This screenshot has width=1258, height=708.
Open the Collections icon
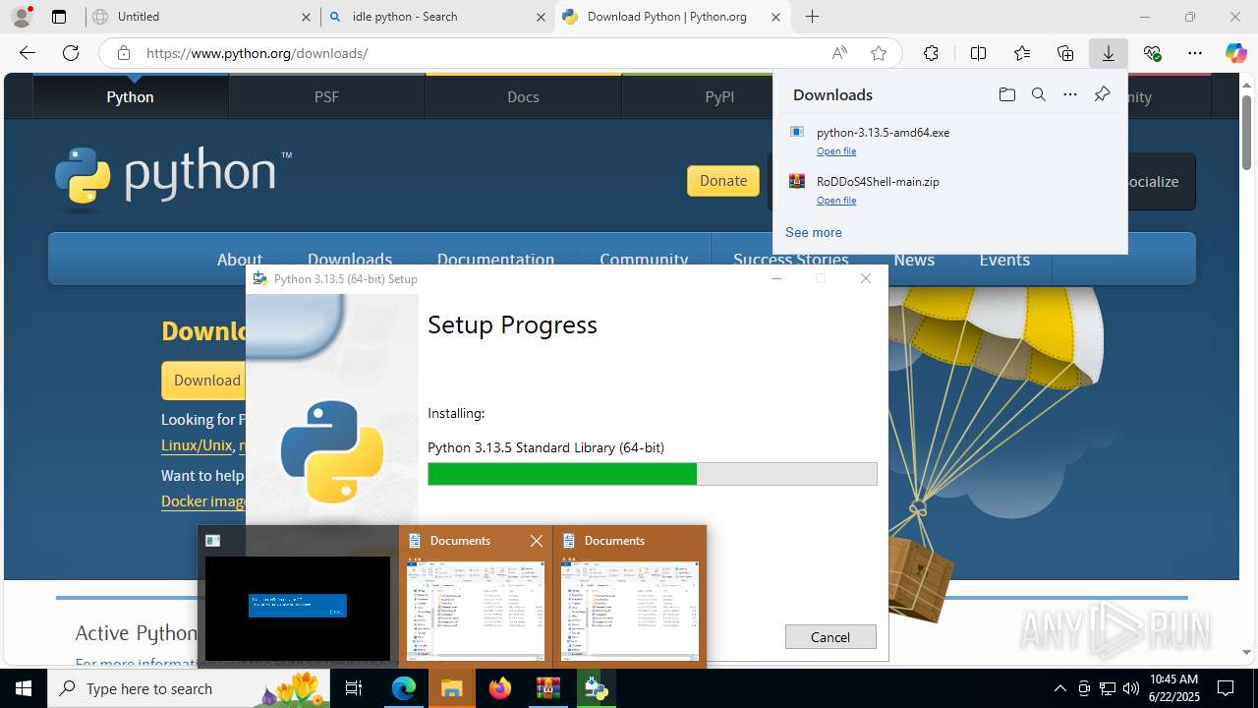click(1065, 53)
